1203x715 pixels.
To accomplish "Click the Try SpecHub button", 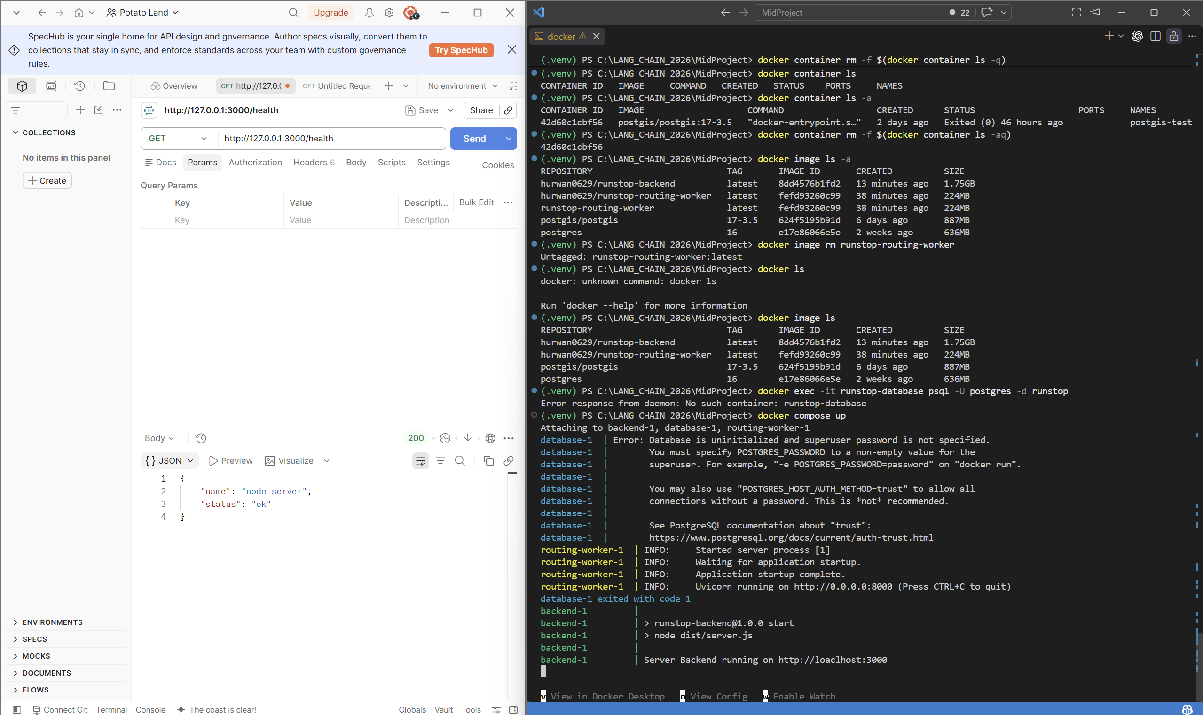I will click(461, 50).
